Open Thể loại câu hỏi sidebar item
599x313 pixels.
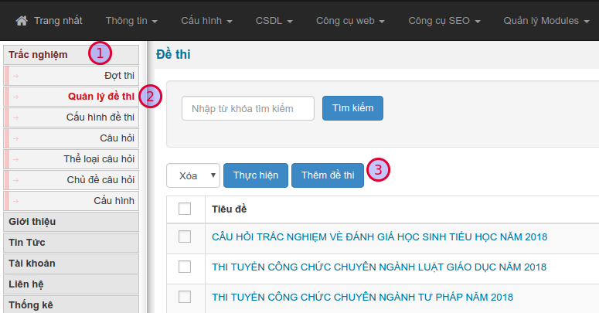99,159
